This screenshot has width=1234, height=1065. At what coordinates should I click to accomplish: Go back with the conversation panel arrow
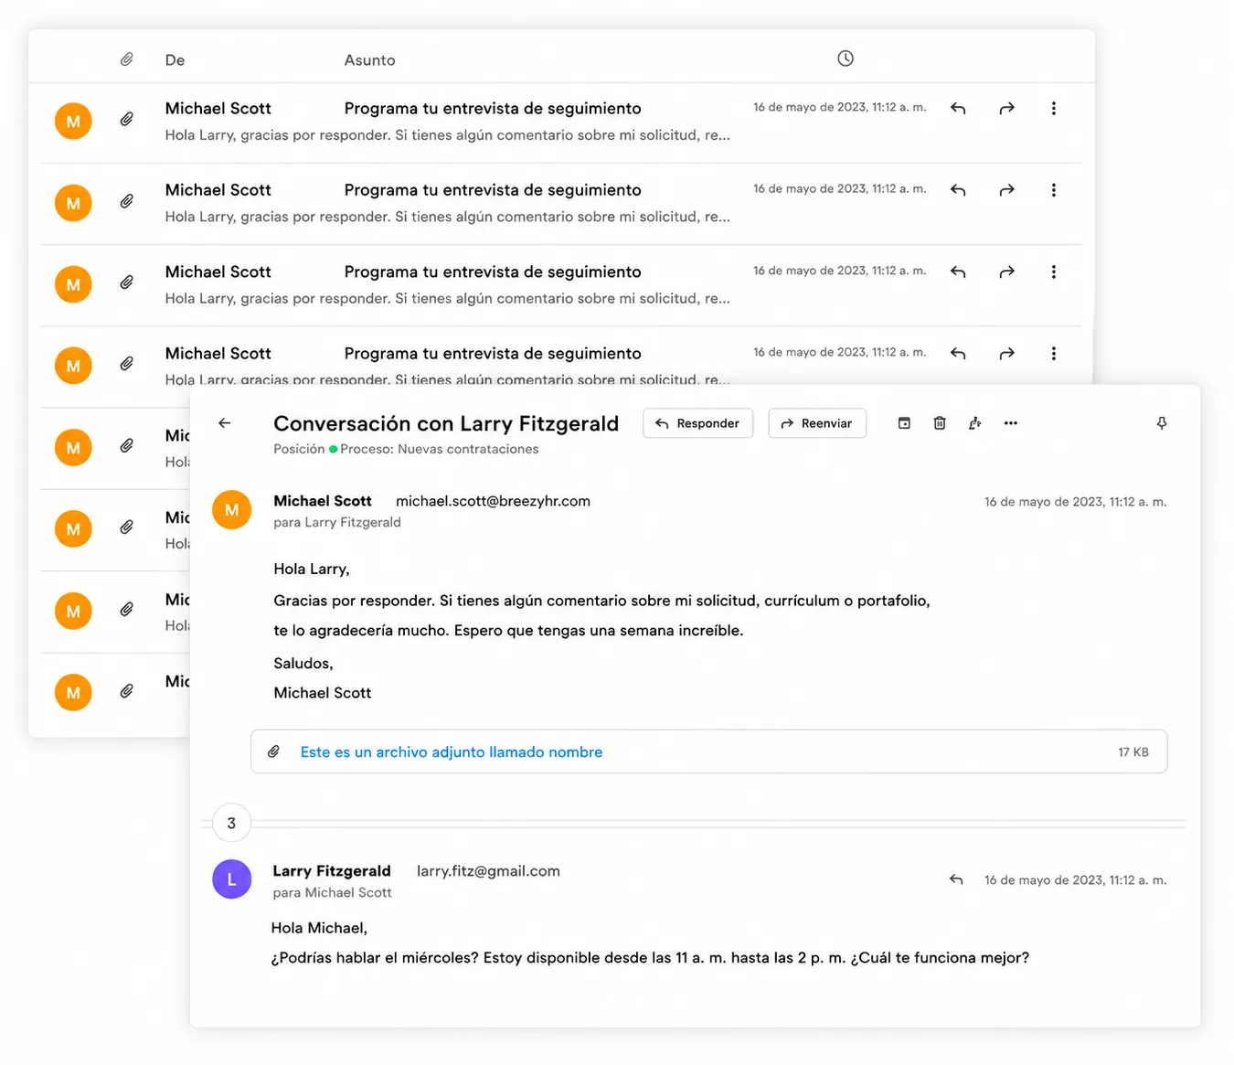pyautogui.click(x=225, y=423)
